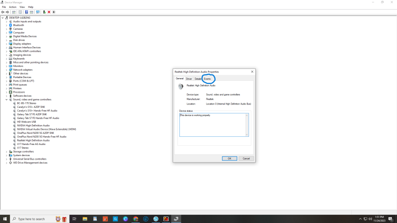This screenshot has height=223, width=397.
Task: Select the X17 Stereo device
Action: (x=23, y=148)
